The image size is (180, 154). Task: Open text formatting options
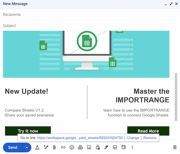(x=37, y=147)
